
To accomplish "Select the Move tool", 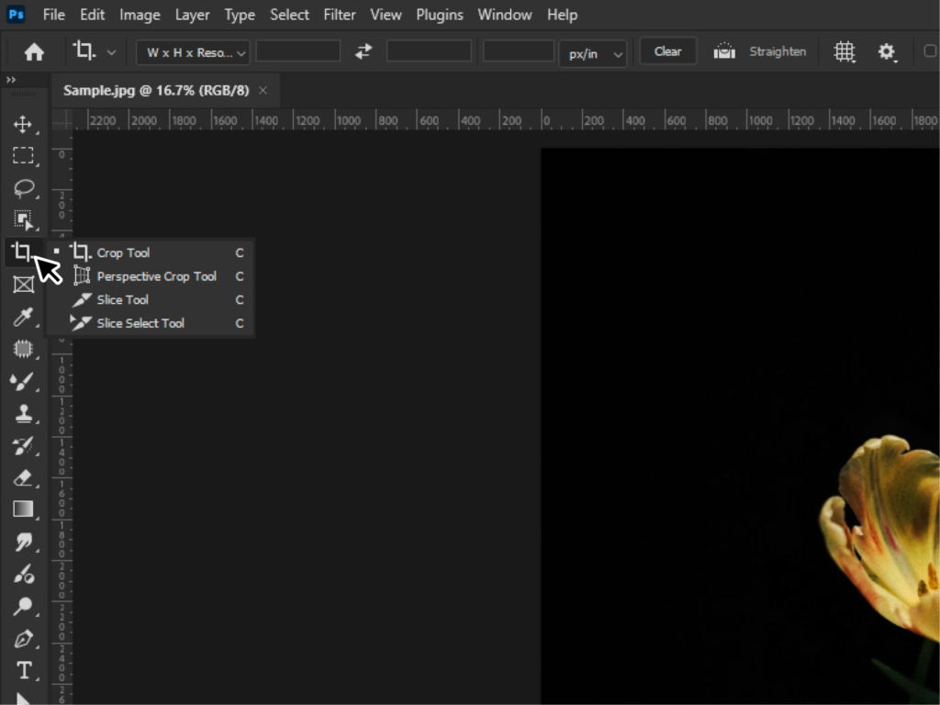I will (23, 124).
